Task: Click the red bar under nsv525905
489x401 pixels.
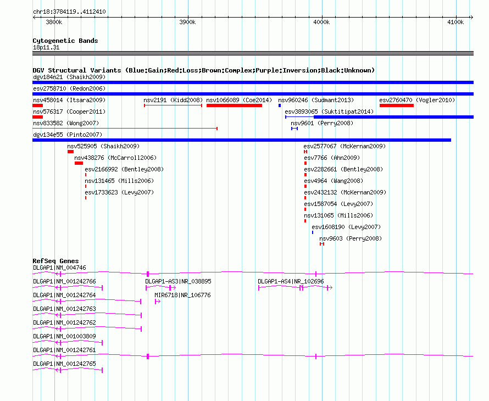Action: pyautogui.click(x=70, y=152)
